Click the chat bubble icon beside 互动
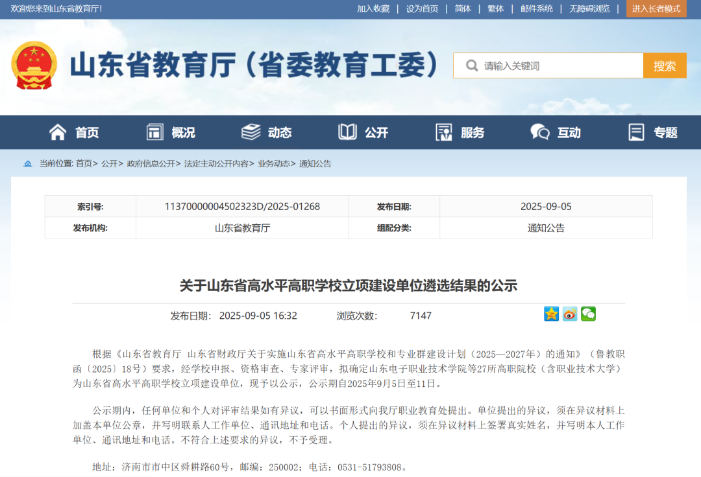This screenshot has width=701, height=477. click(539, 132)
